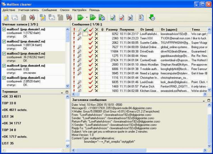Open the Помощь menu
Screen dimensions: 213x154
click(95, 10)
